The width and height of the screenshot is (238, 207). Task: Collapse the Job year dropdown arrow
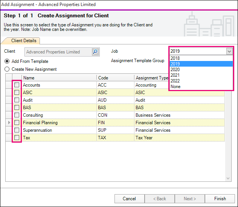[229, 51]
